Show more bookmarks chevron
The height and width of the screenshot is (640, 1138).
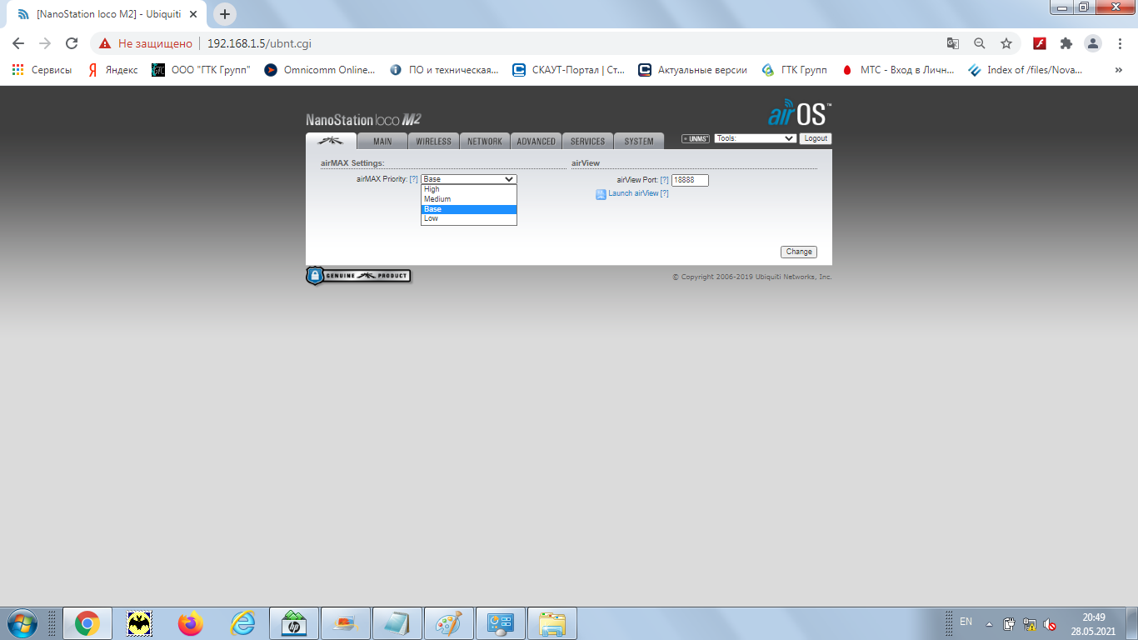[1119, 70]
